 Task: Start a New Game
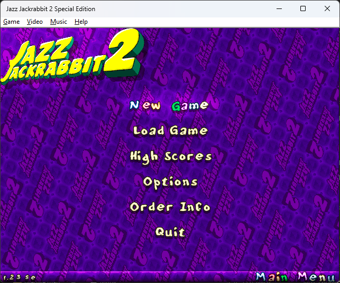coord(169,106)
